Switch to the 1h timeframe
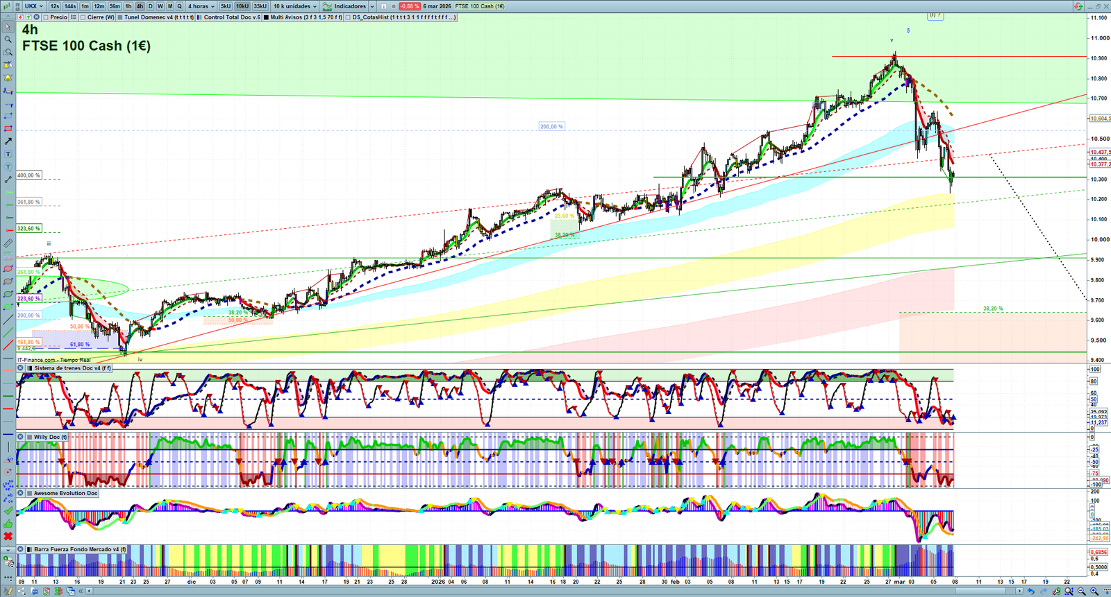Image resolution: width=1111 pixels, height=597 pixels. [128, 6]
